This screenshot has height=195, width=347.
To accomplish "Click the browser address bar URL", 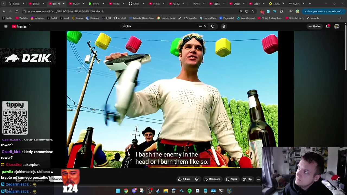I will (66, 11).
